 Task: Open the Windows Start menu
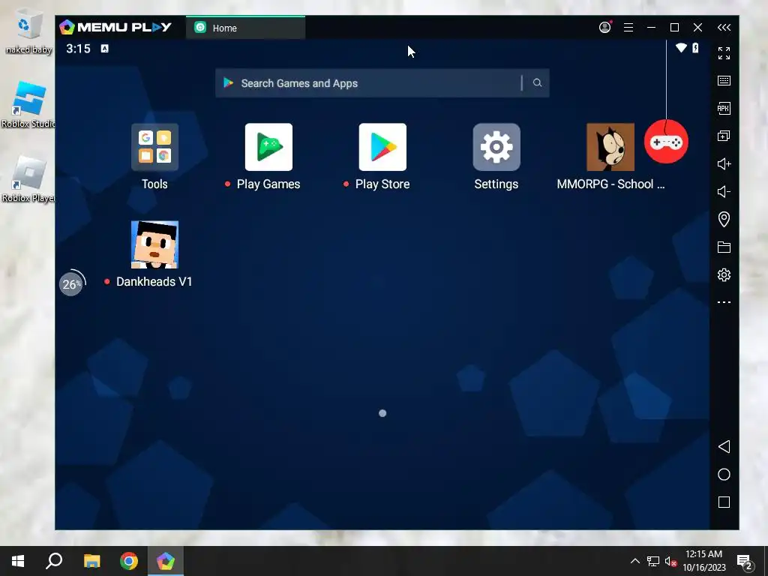tap(18, 561)
